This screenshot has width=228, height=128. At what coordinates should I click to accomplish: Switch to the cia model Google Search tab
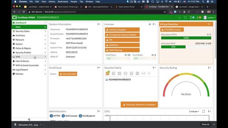tap(189, 7)
